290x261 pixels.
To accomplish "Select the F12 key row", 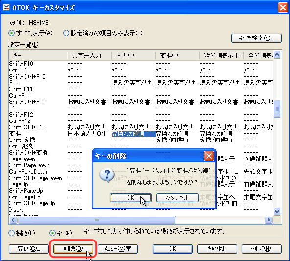I will pyautogui.click(x=141, y=108).
